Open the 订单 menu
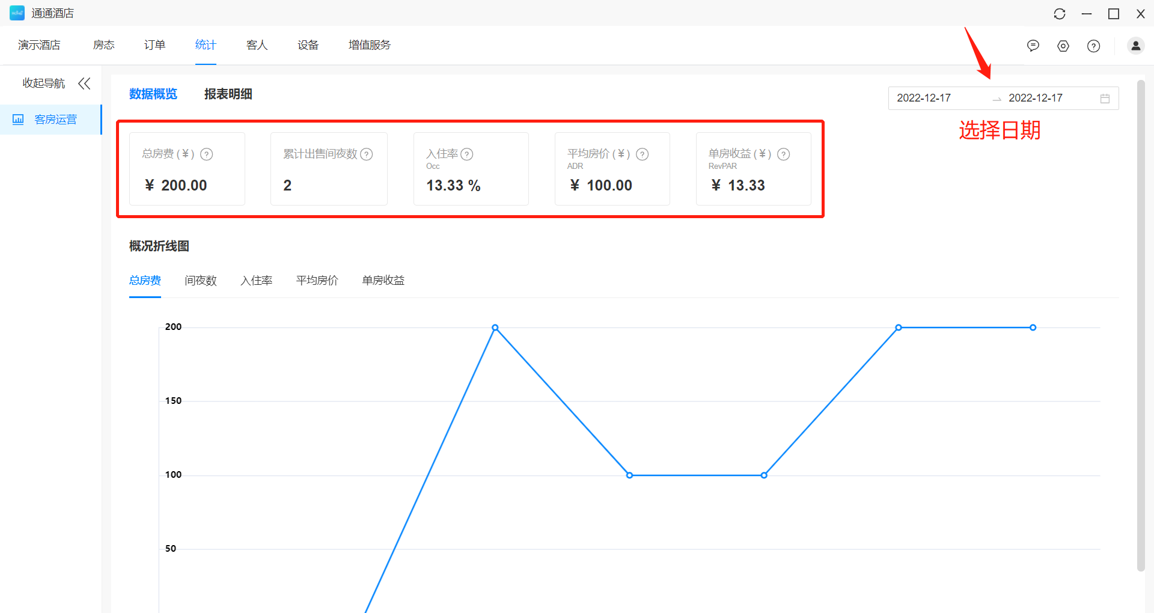The height and width of the screenshot is (613, 1154). click(x=154, y=45)
